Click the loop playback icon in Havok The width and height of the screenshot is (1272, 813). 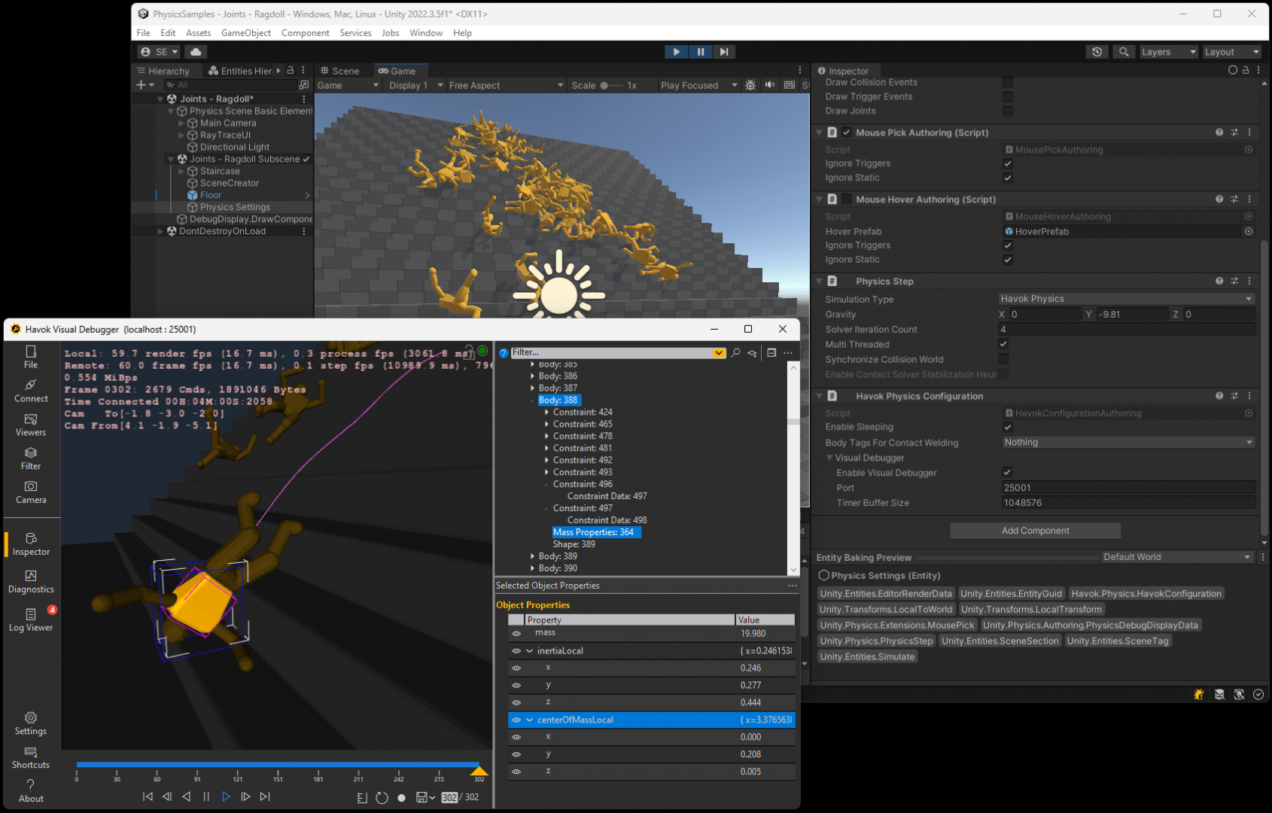382,797
